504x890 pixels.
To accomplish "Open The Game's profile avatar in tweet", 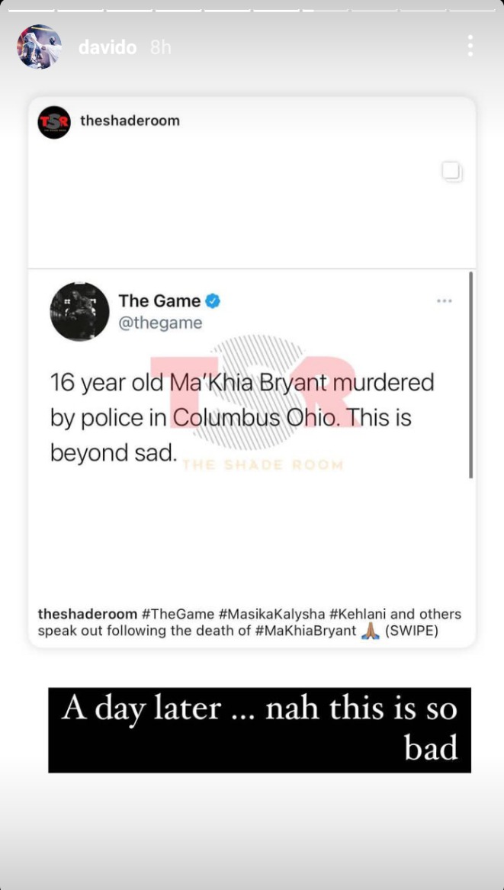I will (79, 311).
